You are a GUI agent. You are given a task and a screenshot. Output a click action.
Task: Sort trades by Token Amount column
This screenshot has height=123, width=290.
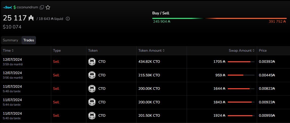151,50
